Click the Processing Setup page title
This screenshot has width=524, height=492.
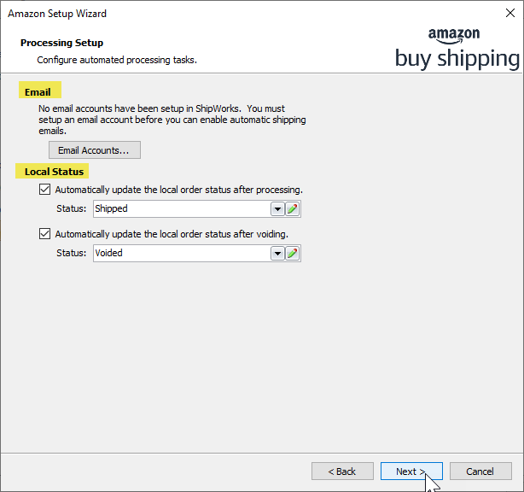point(61,43)
